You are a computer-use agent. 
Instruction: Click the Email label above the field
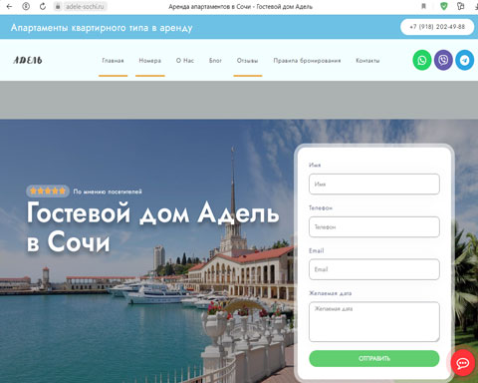click(316, 250)
